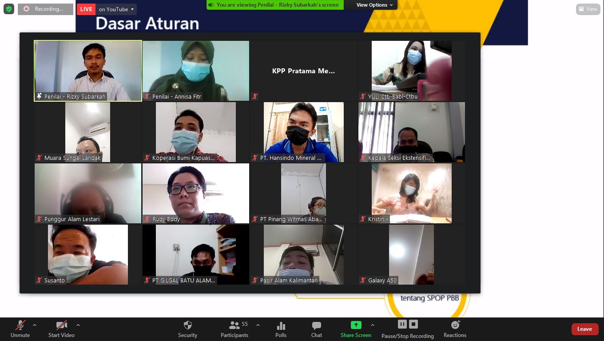The width and height of the screenshot is (604, 341).
Task: Open the View Options dropdown
Action: point(374,5)
